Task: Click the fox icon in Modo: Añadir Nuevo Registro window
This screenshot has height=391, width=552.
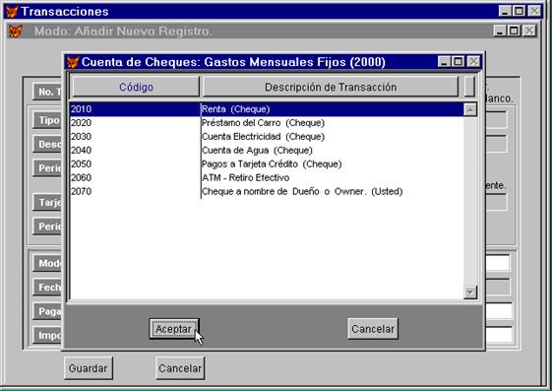Action: click(x=16, y=32)
